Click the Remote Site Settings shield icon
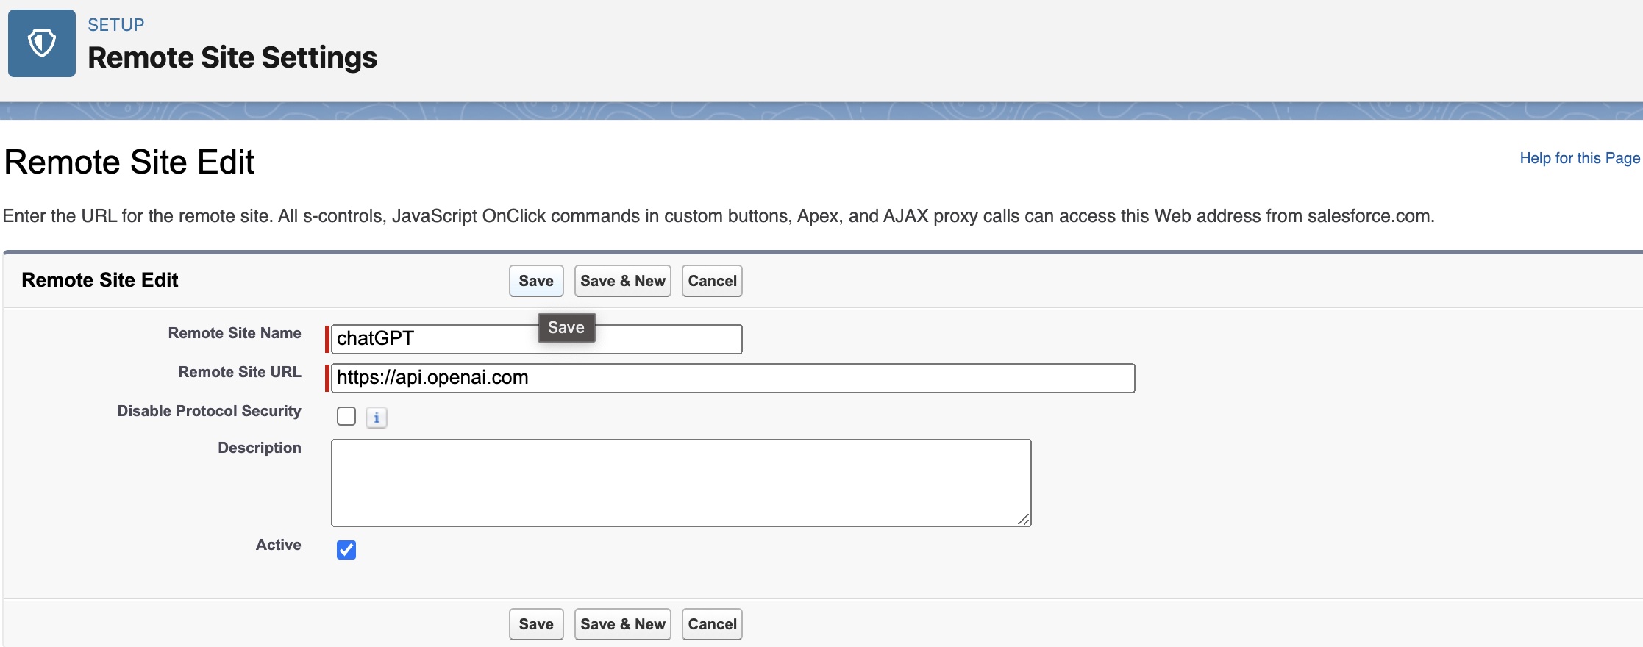This screenshot has width=1643, height=647. [42, 43]
